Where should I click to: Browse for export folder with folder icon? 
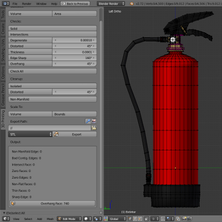(94, 128)
